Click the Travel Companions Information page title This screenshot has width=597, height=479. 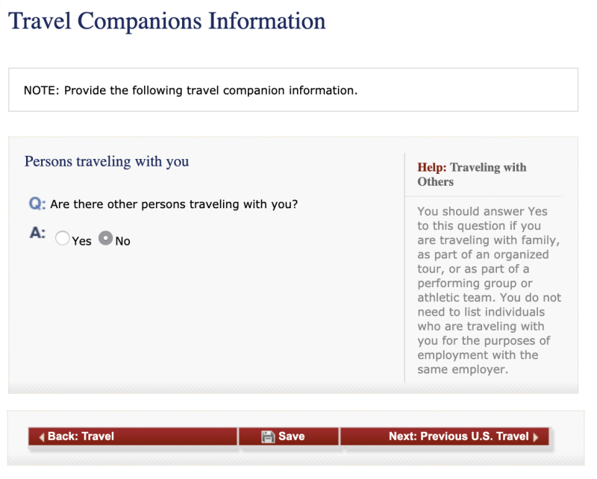click(167, 20)
